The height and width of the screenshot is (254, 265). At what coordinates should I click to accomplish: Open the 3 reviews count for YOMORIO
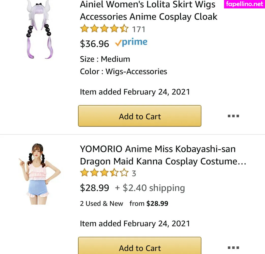tap(134, 173)
